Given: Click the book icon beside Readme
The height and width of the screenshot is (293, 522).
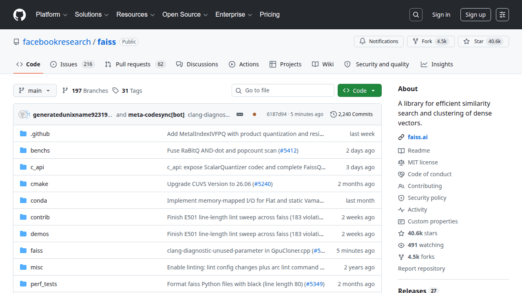Looking at the screenshot, I should (x=401, y=151).
